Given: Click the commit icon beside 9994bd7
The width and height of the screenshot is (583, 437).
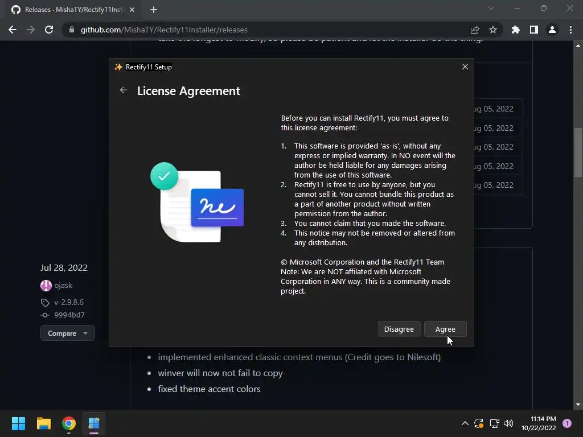Looking at the screenshot, I should (45, 315).
